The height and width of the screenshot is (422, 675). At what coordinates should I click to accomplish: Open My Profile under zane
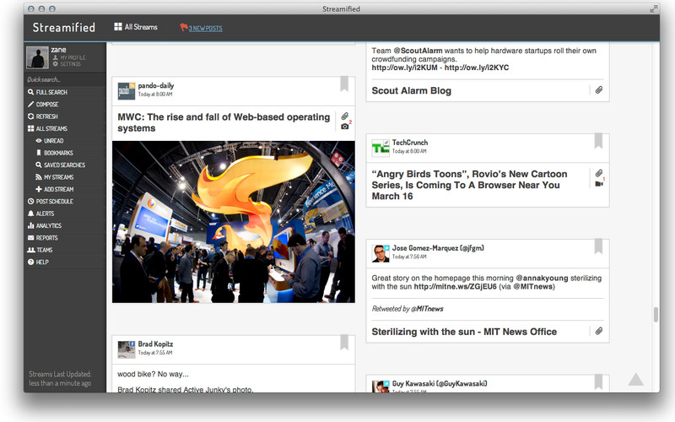tap(69, 57)
